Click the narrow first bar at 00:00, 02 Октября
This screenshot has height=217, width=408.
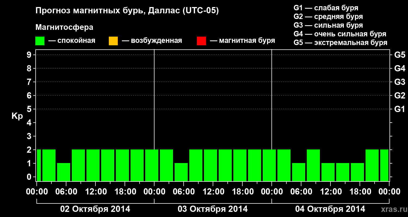(39, 165)
